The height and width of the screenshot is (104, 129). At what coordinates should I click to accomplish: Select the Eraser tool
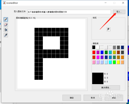[6, 25]
